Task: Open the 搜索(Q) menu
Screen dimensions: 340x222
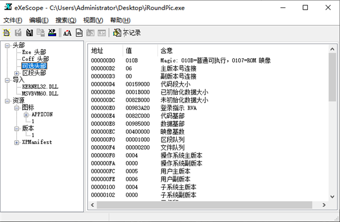Action: tap(66, 20)
